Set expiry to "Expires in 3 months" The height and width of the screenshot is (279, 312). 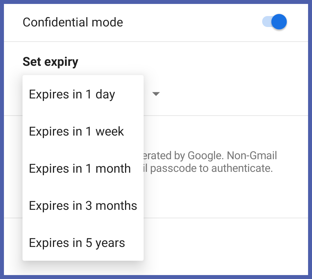pyautogui.click(x=83, y=206)
